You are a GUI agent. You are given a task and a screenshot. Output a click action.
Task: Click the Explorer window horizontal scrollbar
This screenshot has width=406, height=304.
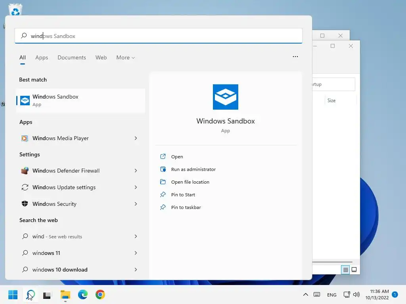[x=332, y=262]
